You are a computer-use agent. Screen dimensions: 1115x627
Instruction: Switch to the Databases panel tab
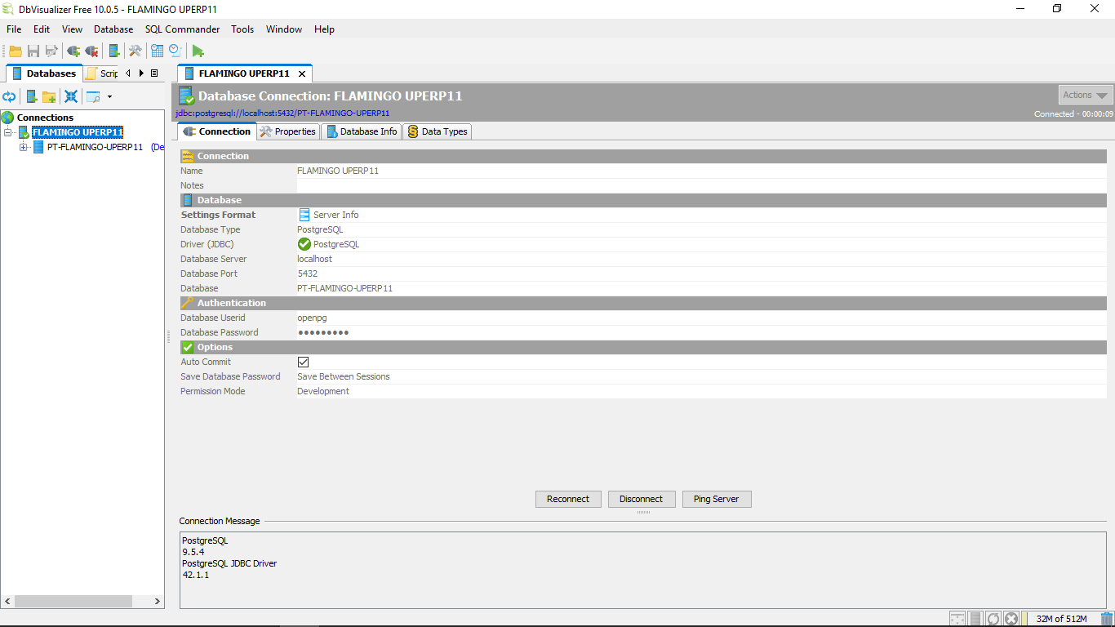point(44,73)
